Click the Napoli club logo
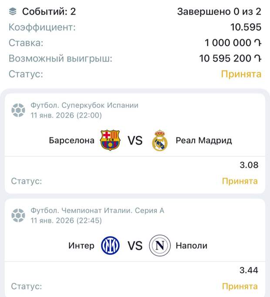The height and width of the screenshot is (297, 270). coord(159,245)
